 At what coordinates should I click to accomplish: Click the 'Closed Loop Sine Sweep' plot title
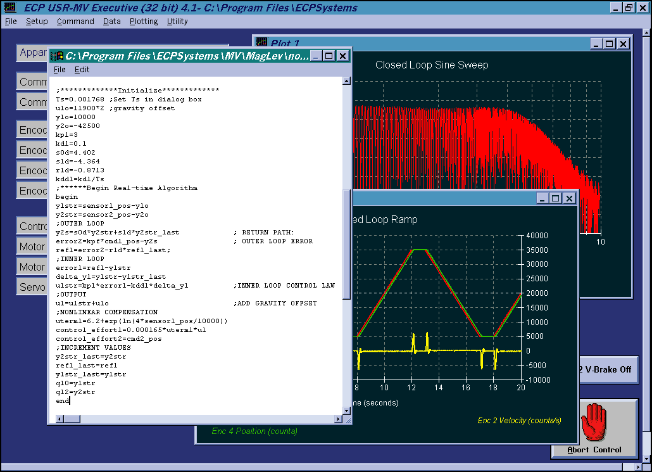coord(432,65)
